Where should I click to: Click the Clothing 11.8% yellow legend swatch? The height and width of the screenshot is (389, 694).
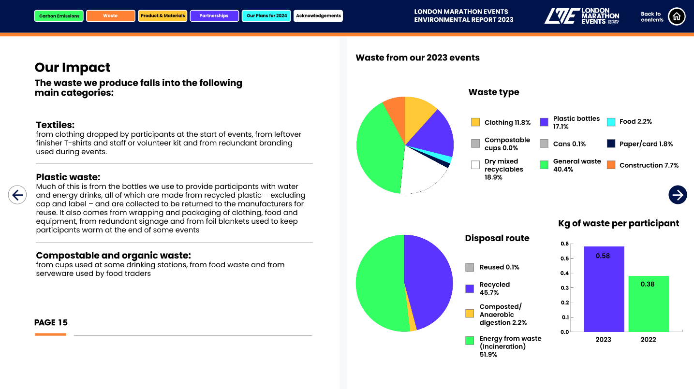[x=475, y=122]
